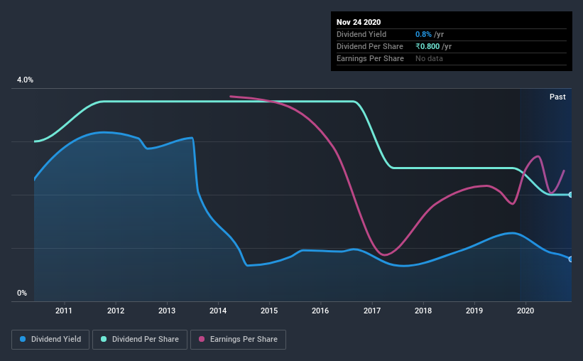Click the tooltip Earnings Per Share row label
The image size is (583, 361).
point(370,58)
